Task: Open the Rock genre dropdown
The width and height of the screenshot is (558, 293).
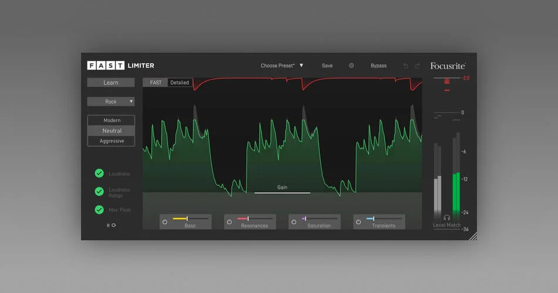Action: coord(111,101)
